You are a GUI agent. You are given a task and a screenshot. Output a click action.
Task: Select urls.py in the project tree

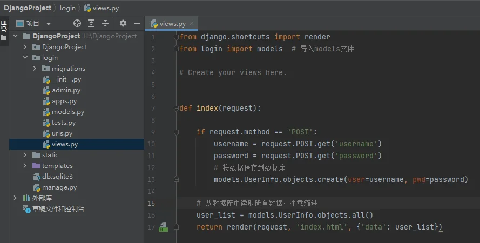tap(77, 133)
